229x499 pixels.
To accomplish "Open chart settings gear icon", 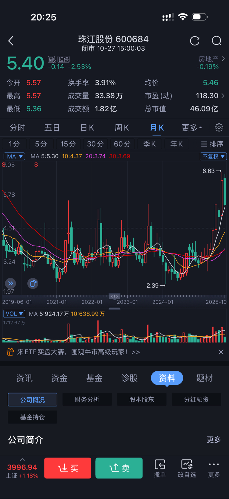I will tap(219, 128).
